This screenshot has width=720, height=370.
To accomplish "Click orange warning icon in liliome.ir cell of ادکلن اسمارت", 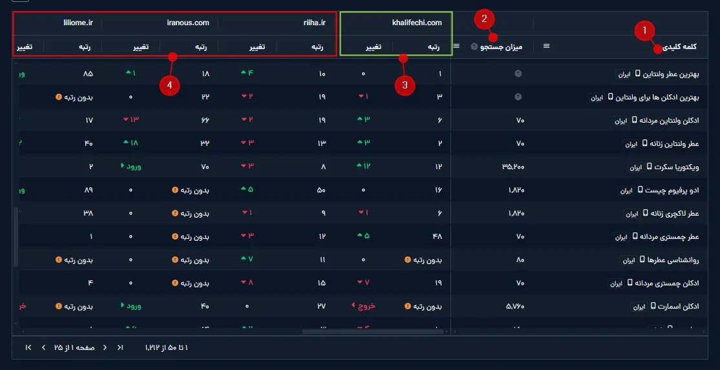I will (58, 306).
